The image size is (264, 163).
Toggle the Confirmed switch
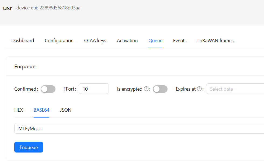[x=48, y=89]
